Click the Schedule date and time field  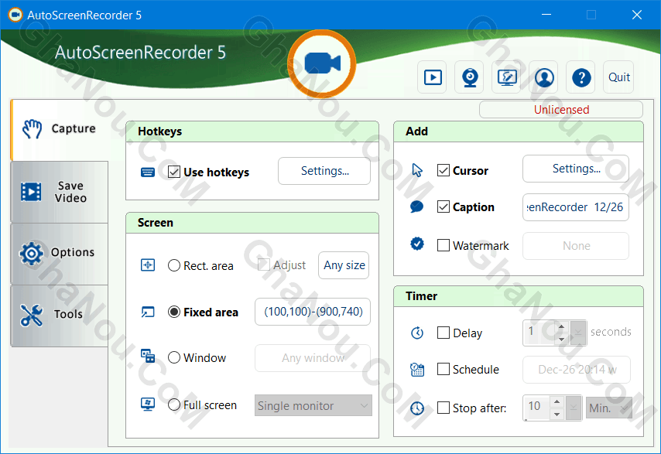coord(577,370)
